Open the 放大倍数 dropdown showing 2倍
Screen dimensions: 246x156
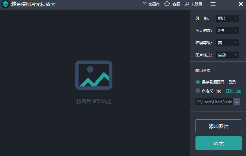[x=227, y=31]
